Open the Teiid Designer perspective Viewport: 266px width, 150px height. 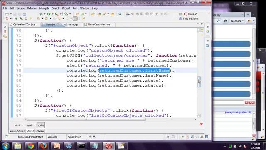[x=189, y=18]
